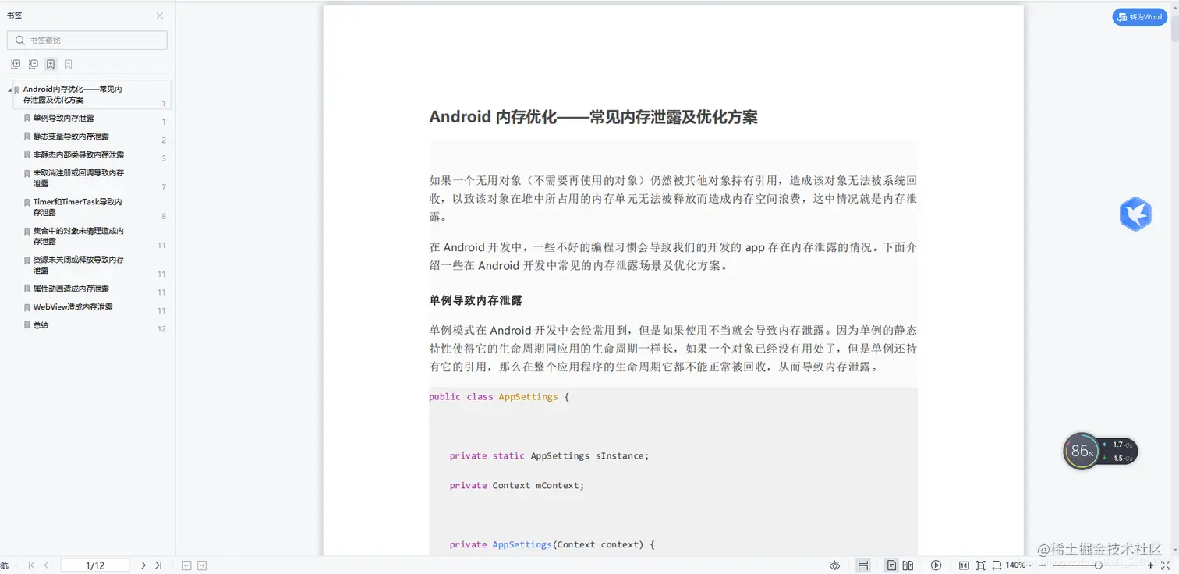Viewport: 1179px width, 574px height.
Task: Click the zoom slider handle
Action: [x=1098, y=565]
